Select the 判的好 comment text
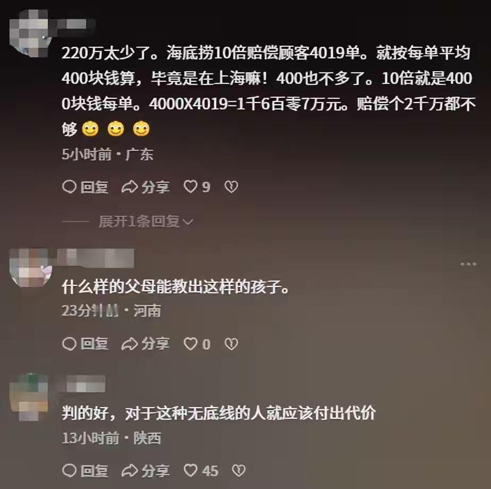The image size is (491, 489). tap(218, 413)
